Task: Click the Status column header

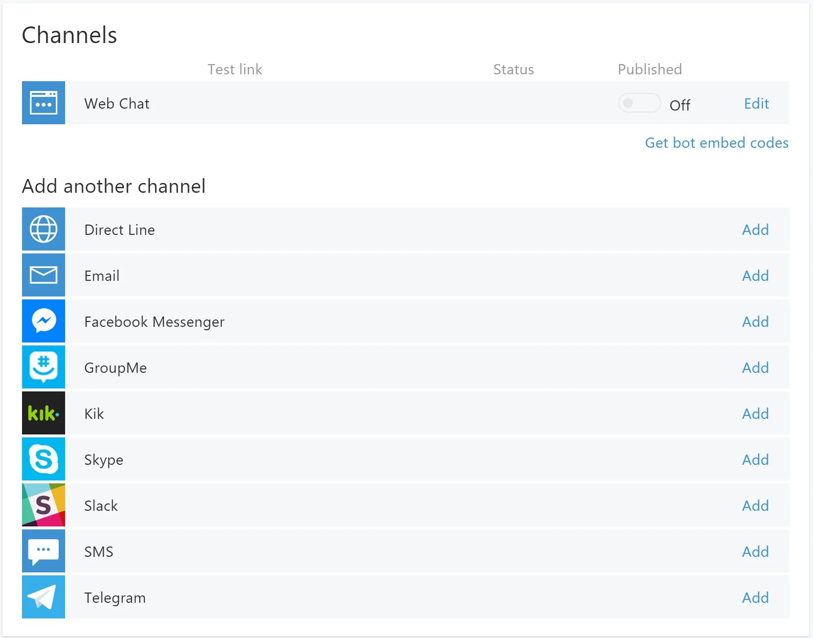Action: coord(513,69)
